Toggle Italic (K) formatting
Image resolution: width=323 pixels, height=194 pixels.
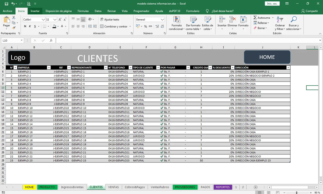[30, 26]
